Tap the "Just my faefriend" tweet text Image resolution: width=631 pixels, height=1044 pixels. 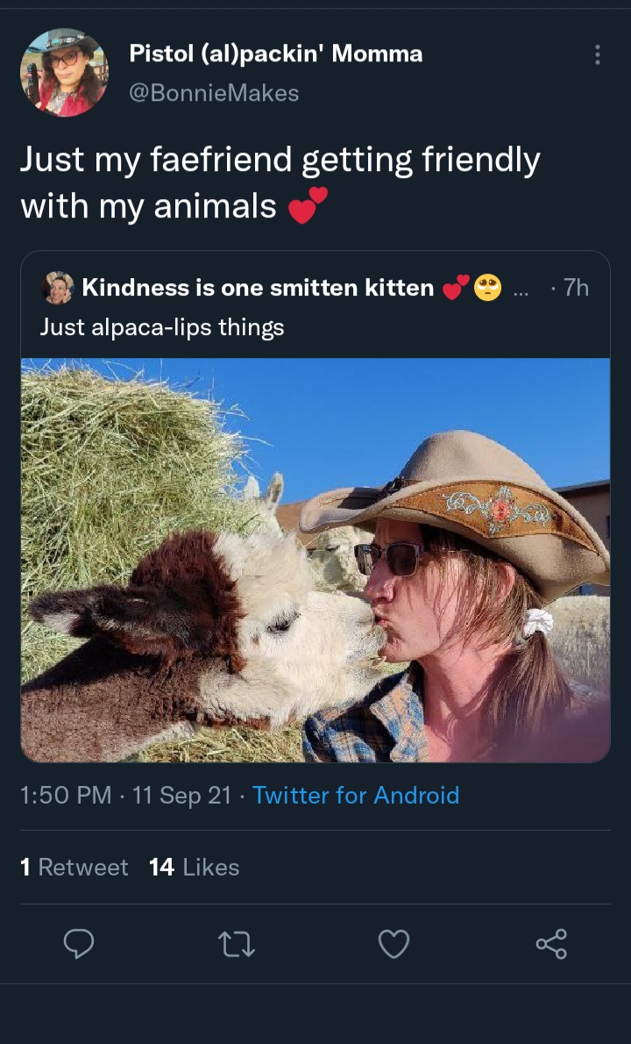click(280, 182)
